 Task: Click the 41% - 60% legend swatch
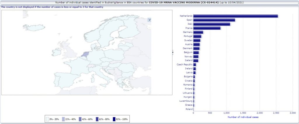coord(80,119)
